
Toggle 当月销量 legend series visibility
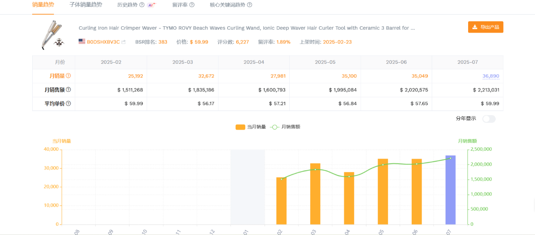[251, 127]
